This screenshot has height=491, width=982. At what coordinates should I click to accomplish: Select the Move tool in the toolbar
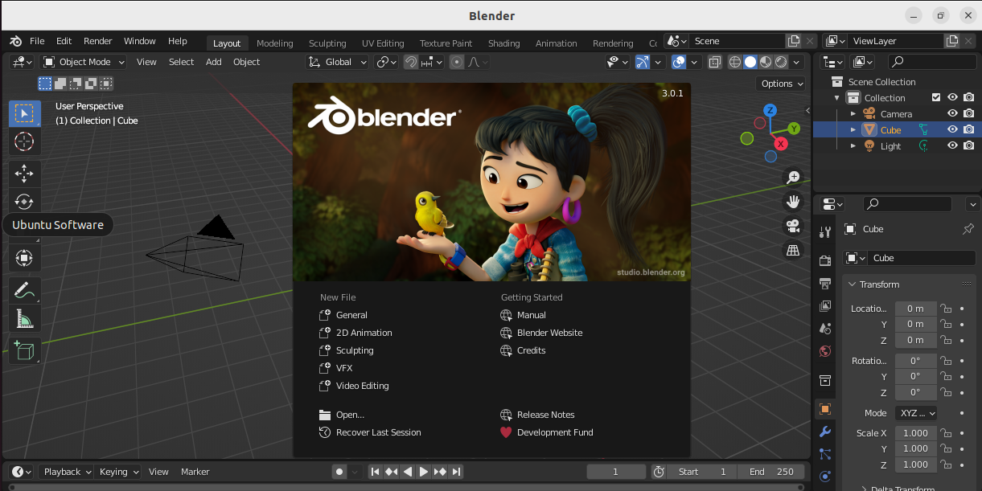pos(24,173)
